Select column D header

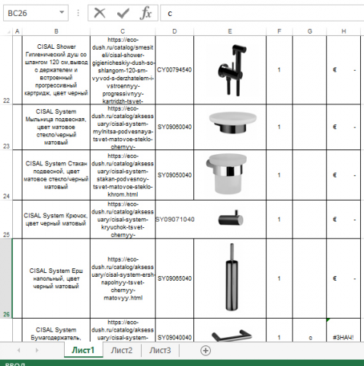point(174,31)
